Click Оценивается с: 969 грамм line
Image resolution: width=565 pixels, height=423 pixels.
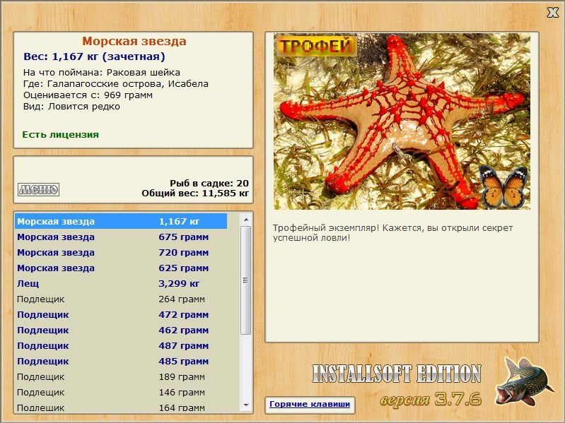(88, 95)
